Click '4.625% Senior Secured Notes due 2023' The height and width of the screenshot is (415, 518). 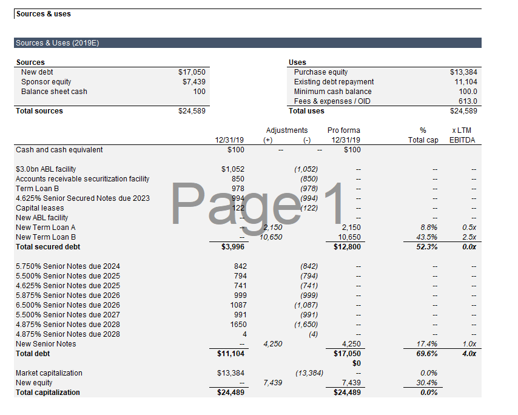point(82,198)
